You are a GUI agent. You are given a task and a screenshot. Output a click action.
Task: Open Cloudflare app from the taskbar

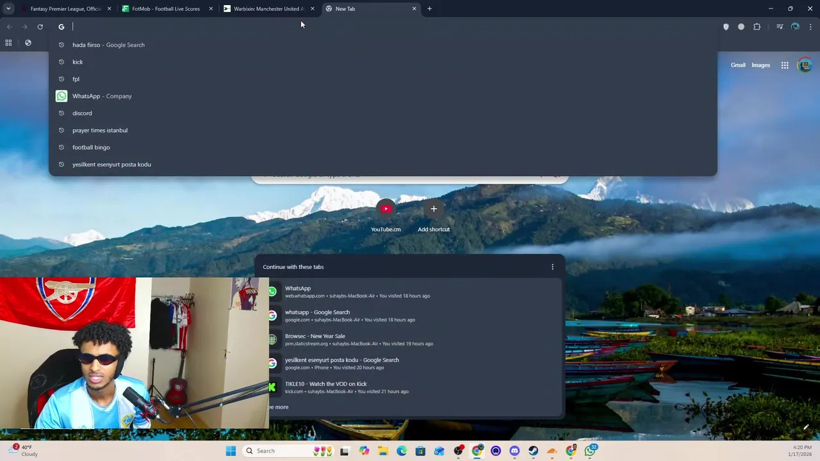552,451
